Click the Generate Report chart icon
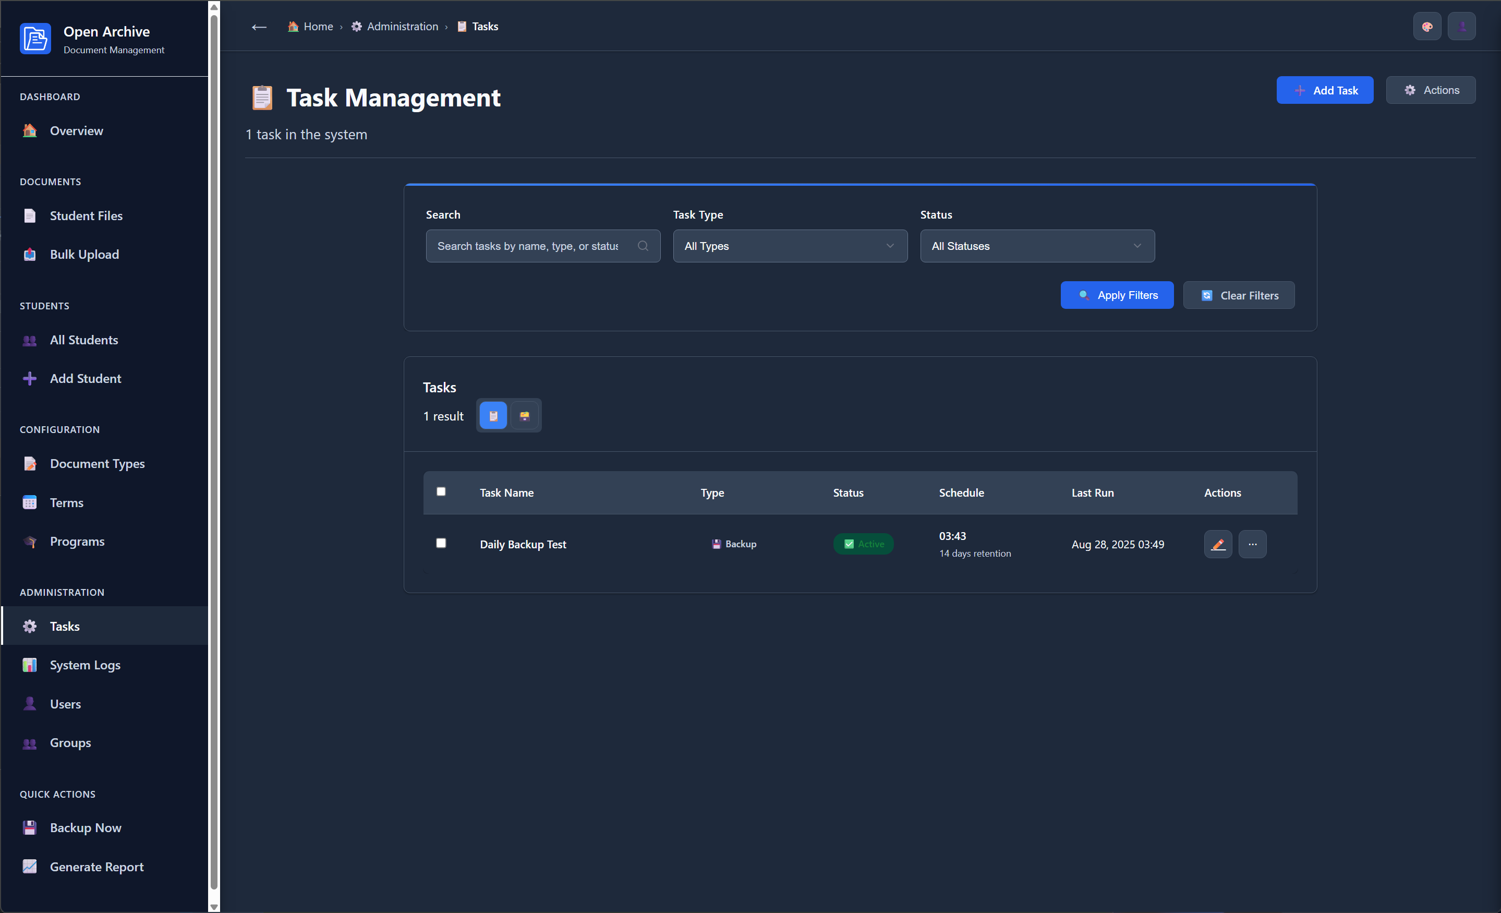This screenshot has height=913, width=1501. (29, 867)
